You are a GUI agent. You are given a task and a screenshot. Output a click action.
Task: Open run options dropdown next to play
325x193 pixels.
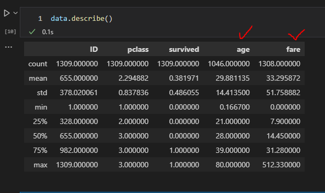click(x=16, y=13)
